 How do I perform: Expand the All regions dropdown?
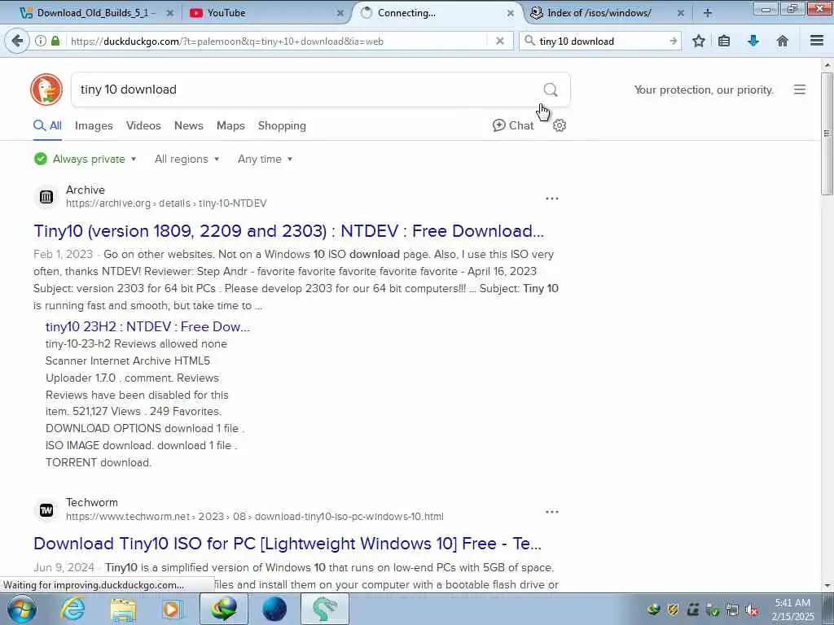click(187, 159)
